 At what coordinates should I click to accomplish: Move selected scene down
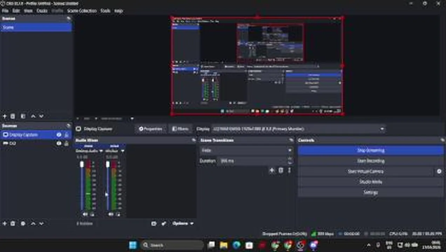pos(41,116)
